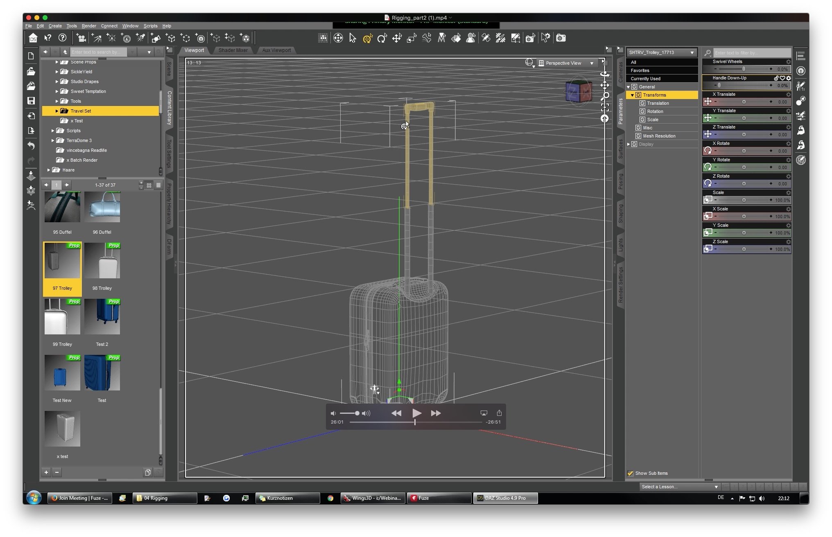Toggle the lock on Handle Down-Up

pos(776,78)
